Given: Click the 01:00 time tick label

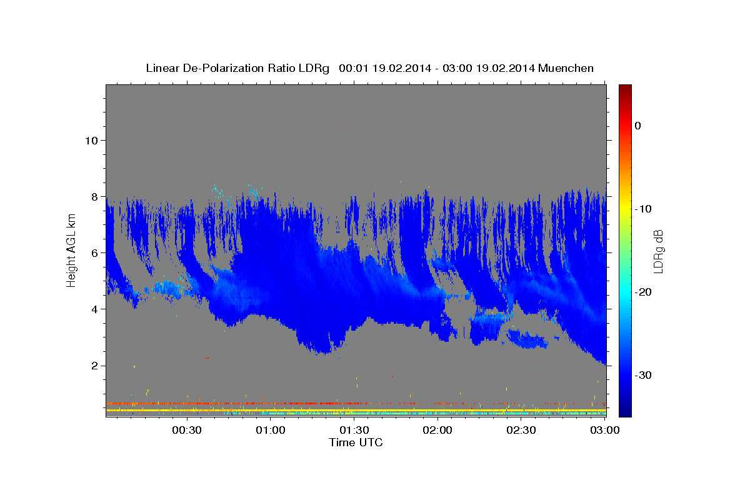Looking at the screenshot, I should click(270, 431).
